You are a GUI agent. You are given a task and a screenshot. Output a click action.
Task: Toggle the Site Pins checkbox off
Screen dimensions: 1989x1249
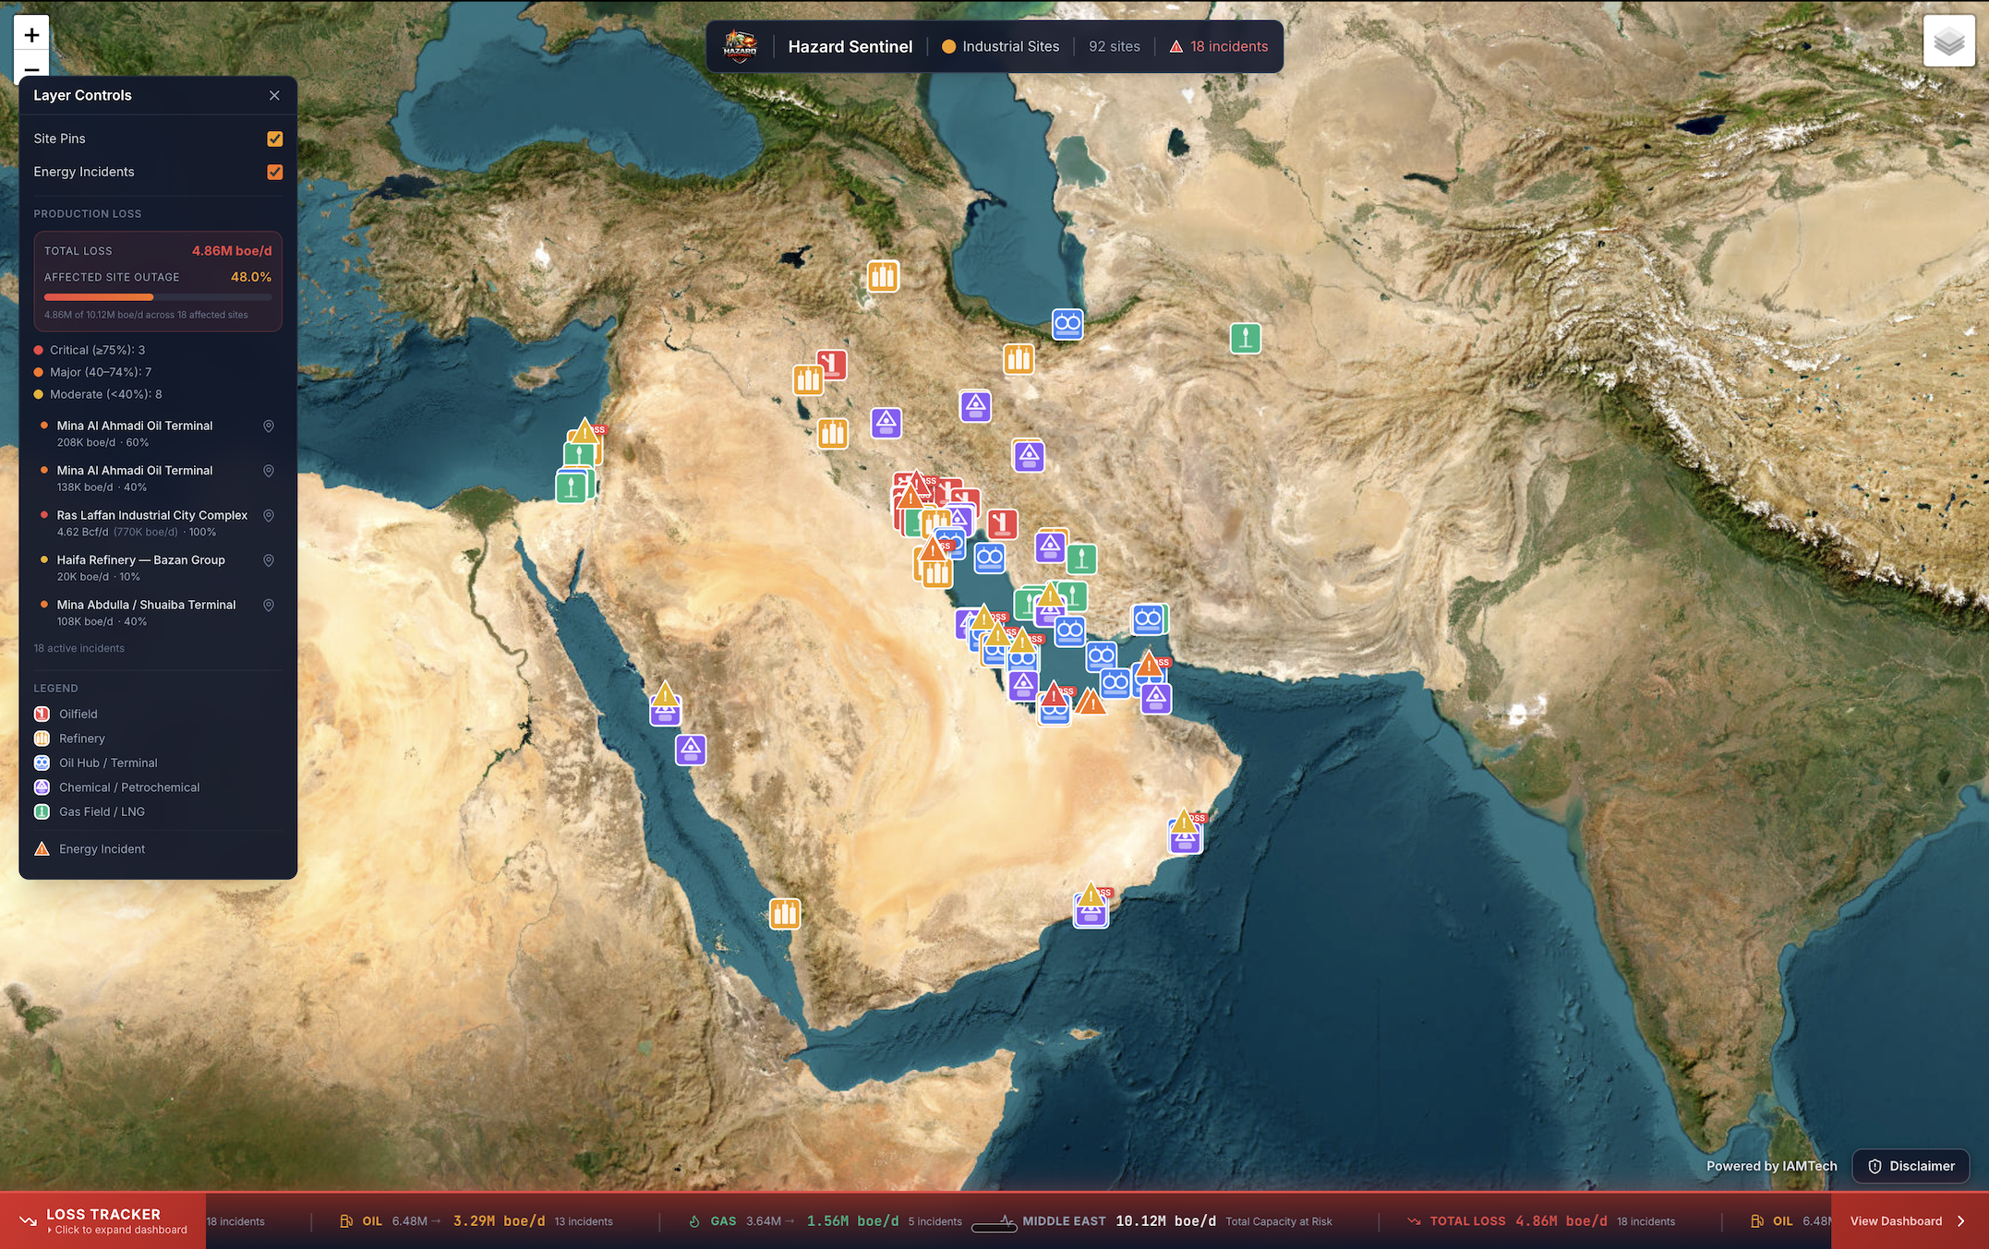click(x=274, y=138)
